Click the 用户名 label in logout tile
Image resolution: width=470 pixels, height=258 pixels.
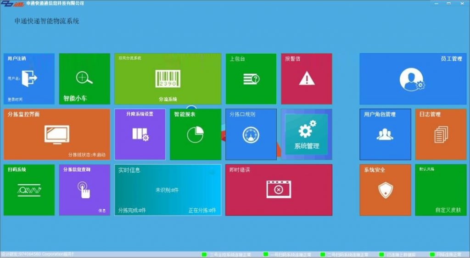(x=14, y=79)
